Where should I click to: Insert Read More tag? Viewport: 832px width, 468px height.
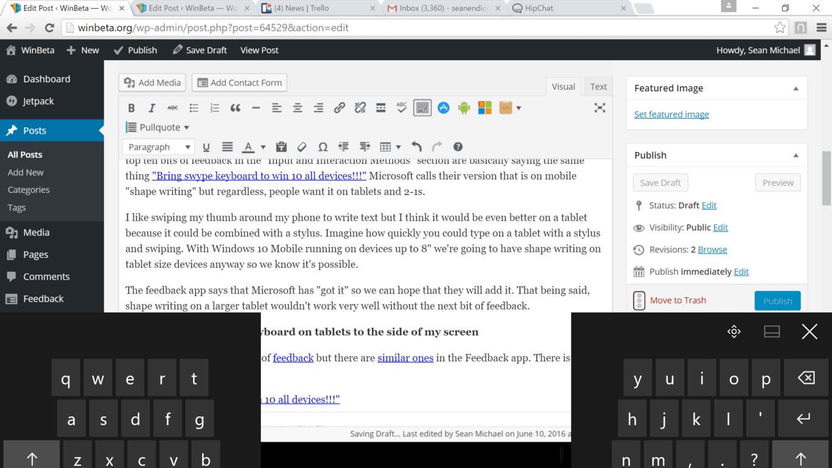(x=381, y=108)
